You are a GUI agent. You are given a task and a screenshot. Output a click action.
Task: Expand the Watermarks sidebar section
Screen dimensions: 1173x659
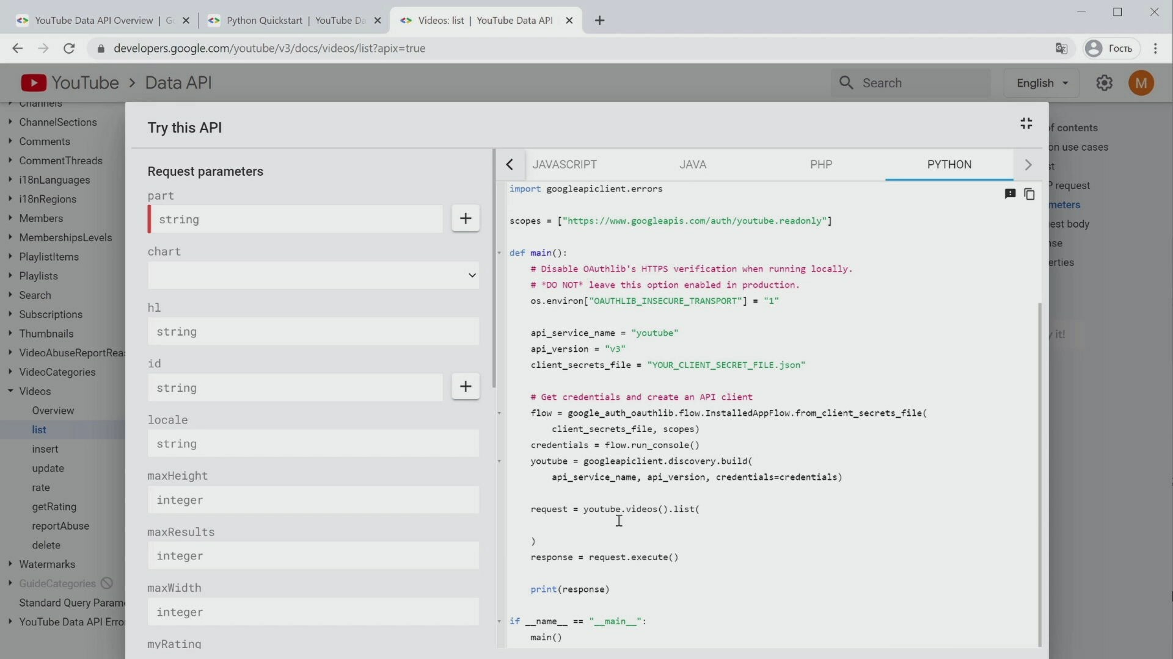coord(10,564)
